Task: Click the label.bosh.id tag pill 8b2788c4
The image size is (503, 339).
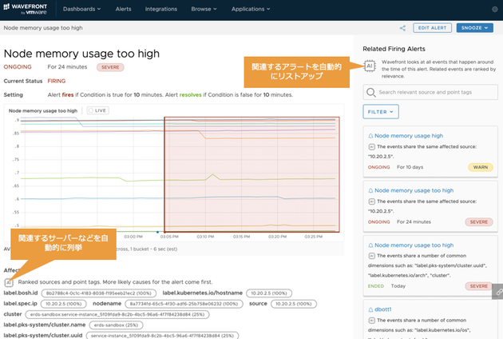Action: tap(99, 293)
